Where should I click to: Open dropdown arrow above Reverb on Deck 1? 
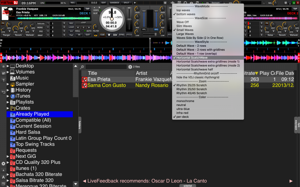(21, 31)
